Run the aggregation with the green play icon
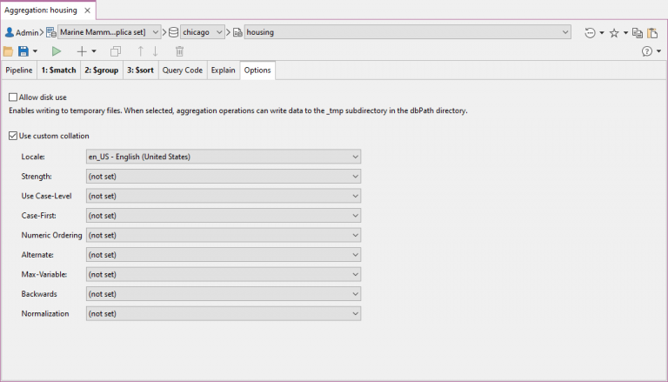 [x=57, y=52]
